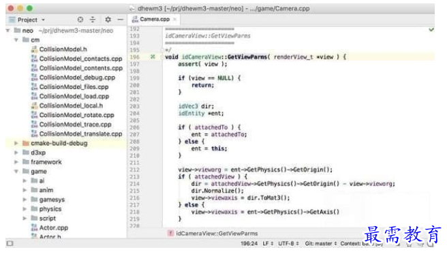Image resolution: width=447 pixels, height=256 pixels.
Task: Click the physics folder icon
Action: point(35,209)
